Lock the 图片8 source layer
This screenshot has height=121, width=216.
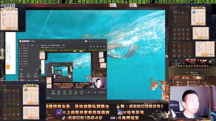[x=22, y=53]
